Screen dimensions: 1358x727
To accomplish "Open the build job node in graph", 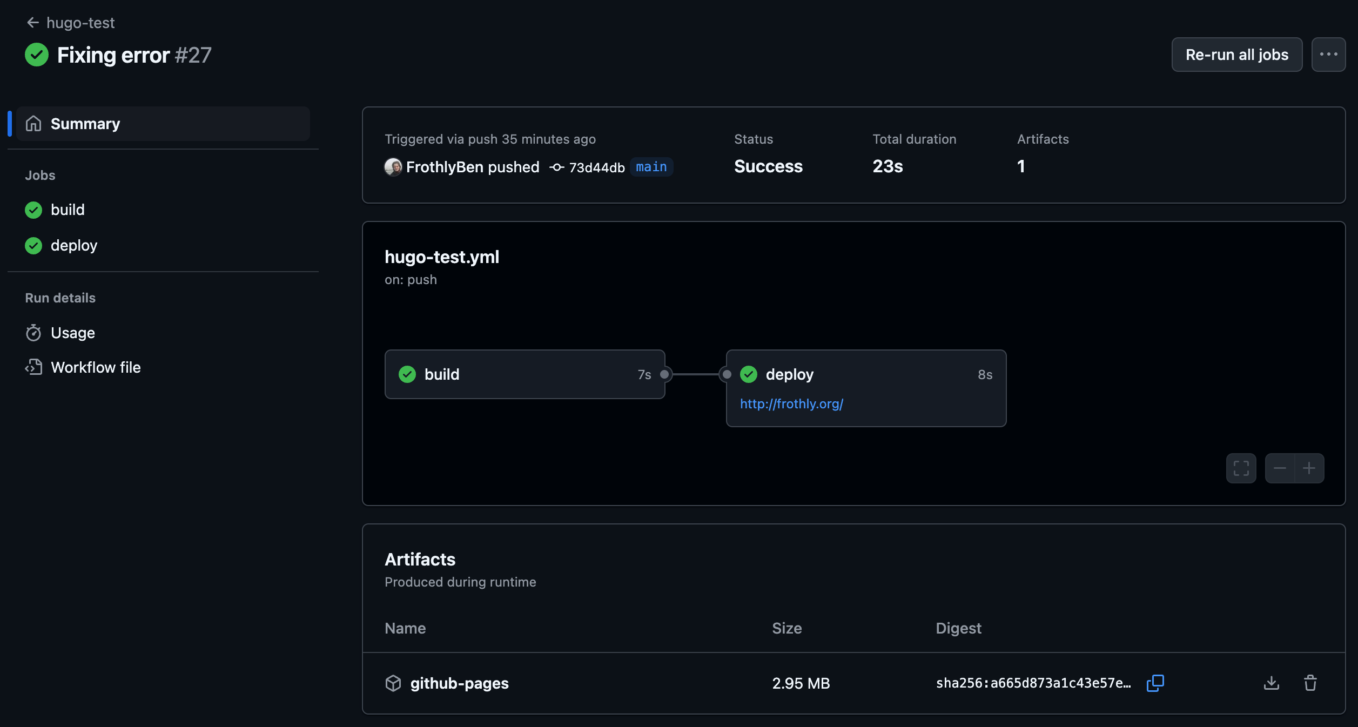I will coord(525,374).
